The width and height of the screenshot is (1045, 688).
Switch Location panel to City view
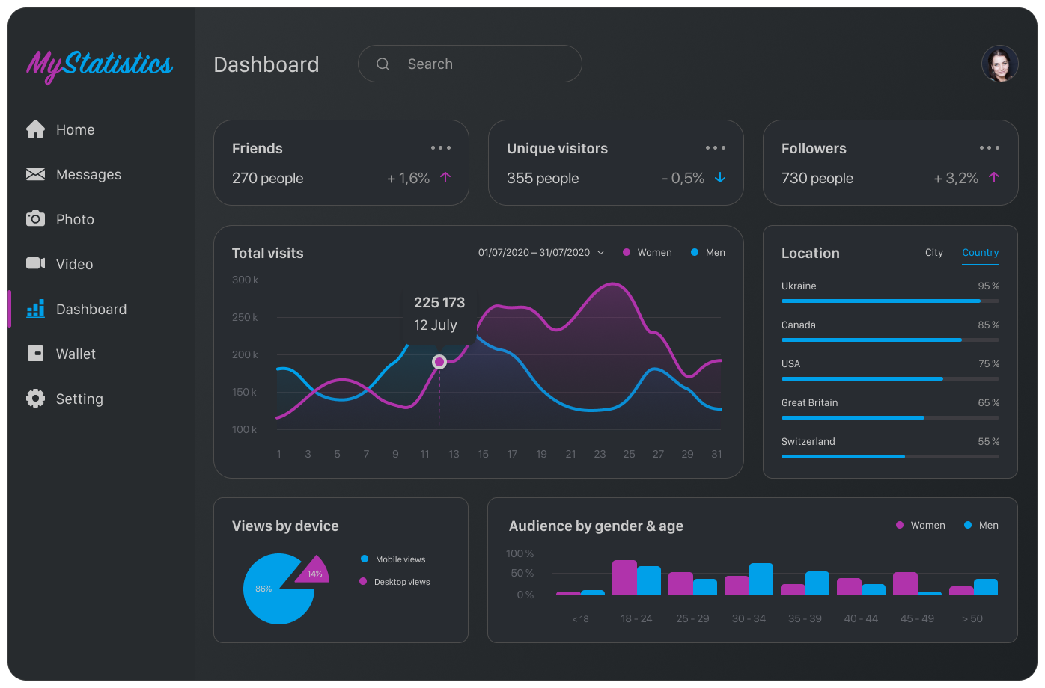point(933,252)
